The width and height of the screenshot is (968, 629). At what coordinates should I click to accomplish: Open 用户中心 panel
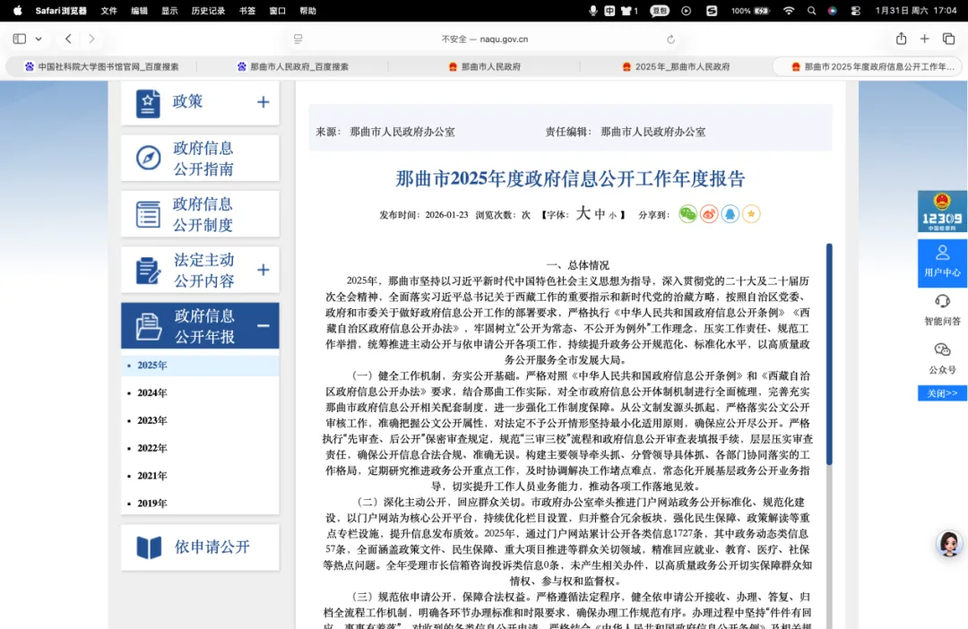point(942,263)
